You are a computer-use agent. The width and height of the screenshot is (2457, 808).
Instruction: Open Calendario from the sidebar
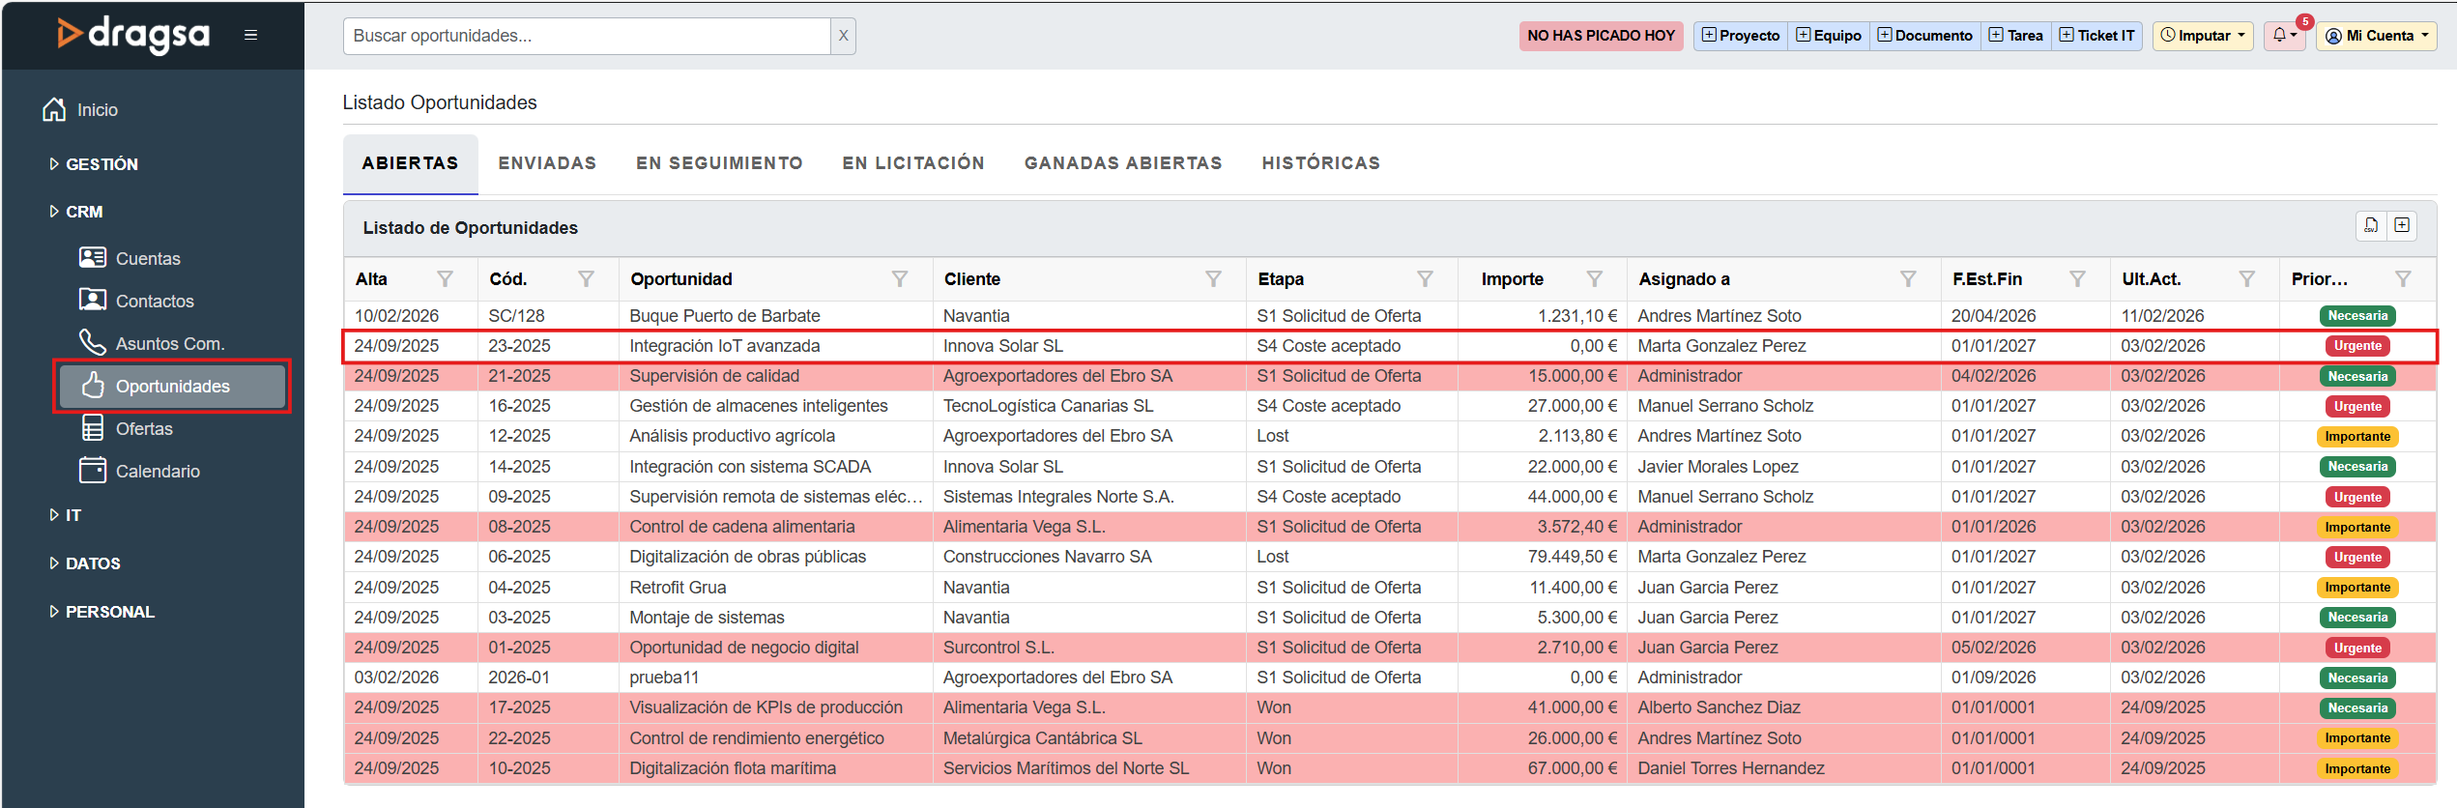(157, 472)
